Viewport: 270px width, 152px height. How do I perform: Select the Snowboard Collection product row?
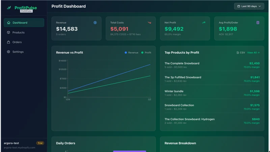(212, 107)
